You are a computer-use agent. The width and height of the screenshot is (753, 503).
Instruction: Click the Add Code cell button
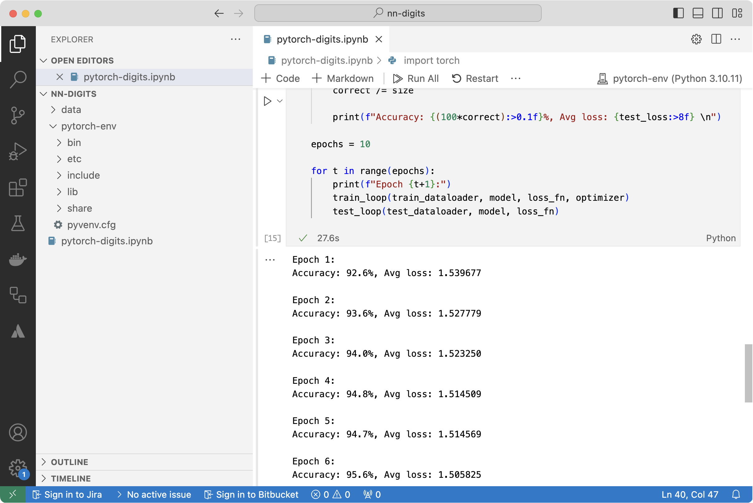[x=281, y=78]
